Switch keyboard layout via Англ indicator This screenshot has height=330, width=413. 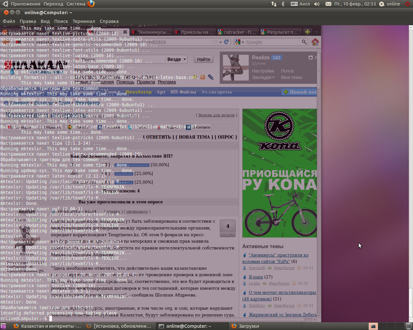(x=300, y=4)
